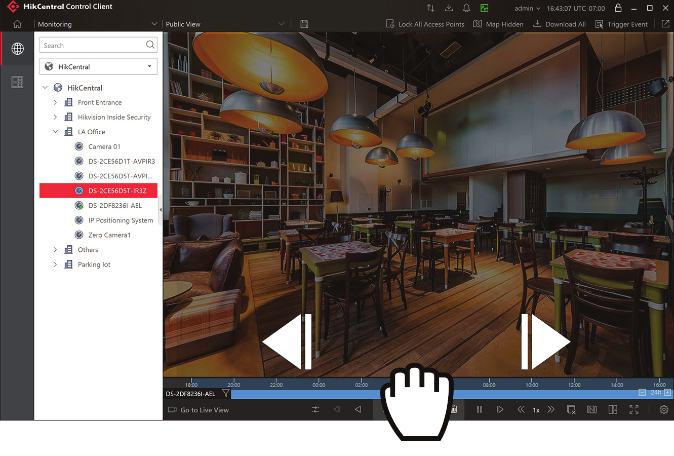Expand the Front Entrance area

coord(55,102)
